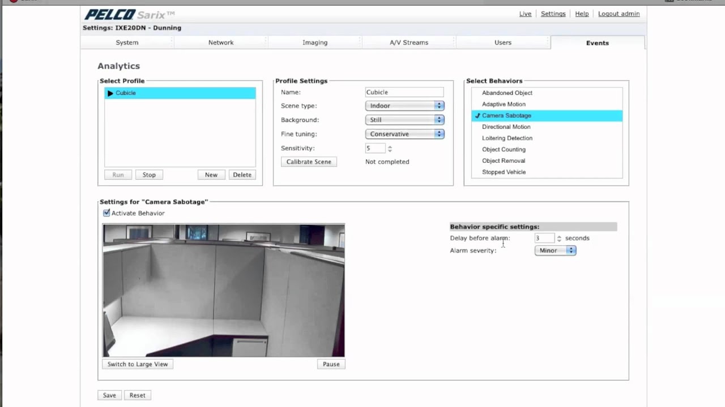Click the Delay before alarm field

pyautogui.click(x=544, y=238)
